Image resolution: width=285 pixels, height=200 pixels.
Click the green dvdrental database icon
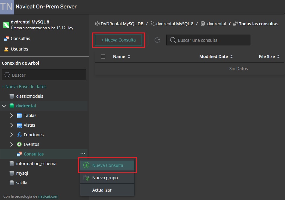(x=12, y=106)
